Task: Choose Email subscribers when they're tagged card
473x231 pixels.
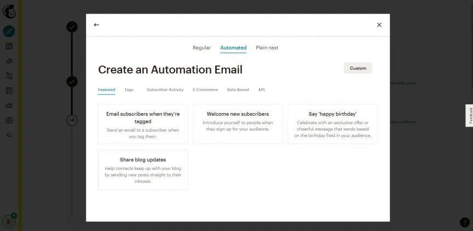Action: point(143,124)
